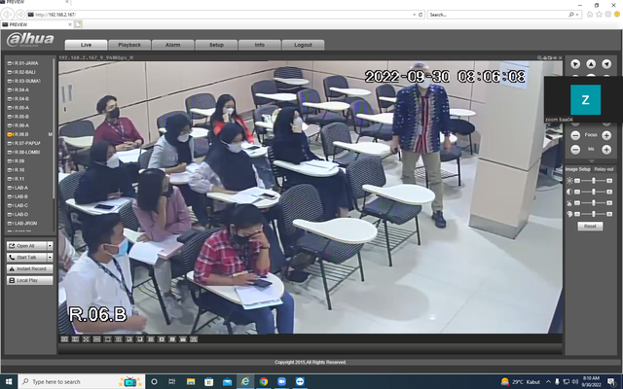Pan camera up-right using PTZ diagonal arrow
Screen dimensions: 623x389
pyautogui.click(x=606, y=64)
